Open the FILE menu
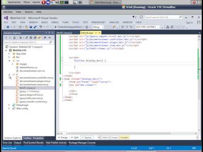 pos(6,22)
